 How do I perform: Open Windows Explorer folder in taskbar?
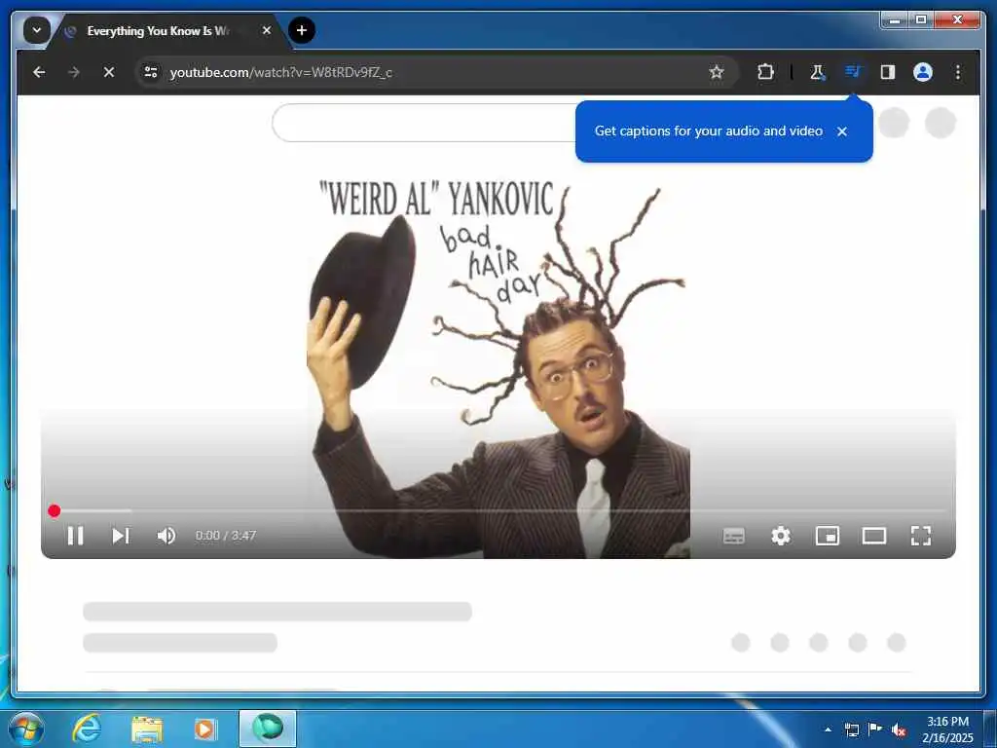point(147,729)
